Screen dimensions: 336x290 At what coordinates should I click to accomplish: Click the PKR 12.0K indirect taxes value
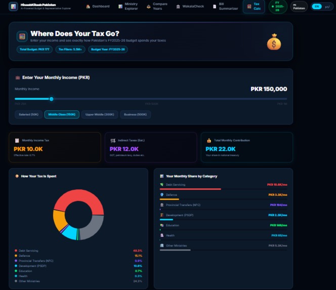click(x=124, y=149)
